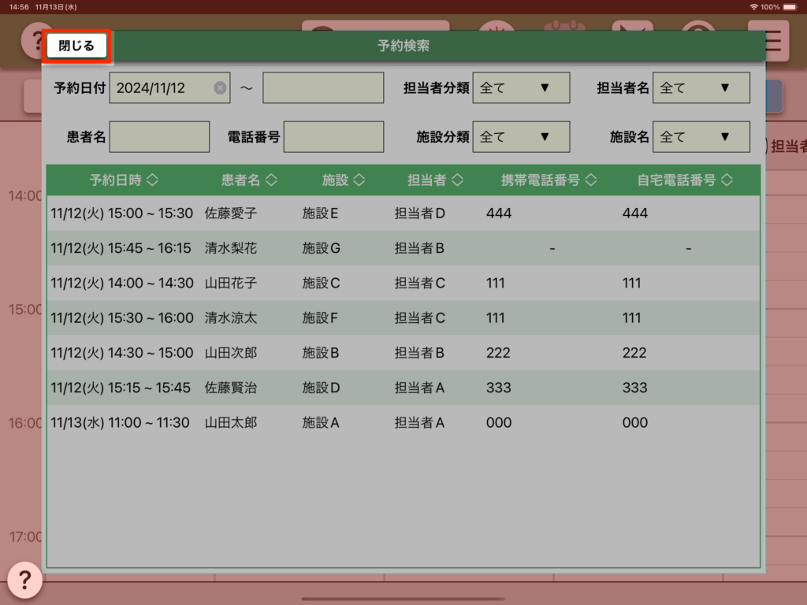The height and width of the screenshot is (605, 807).
Task: Sort by 予約日時 column sort icon
Action: [152, 180]
